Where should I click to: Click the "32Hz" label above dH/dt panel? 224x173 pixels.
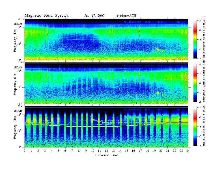tap(21, 19)
